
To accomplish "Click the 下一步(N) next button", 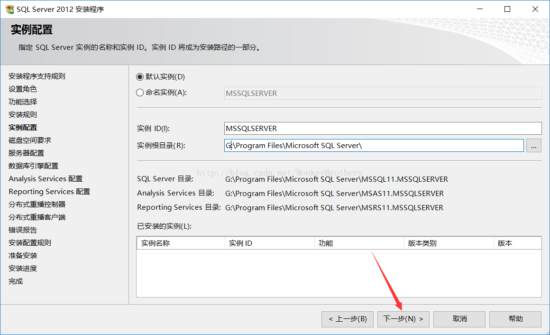I will tap(403, 319).
